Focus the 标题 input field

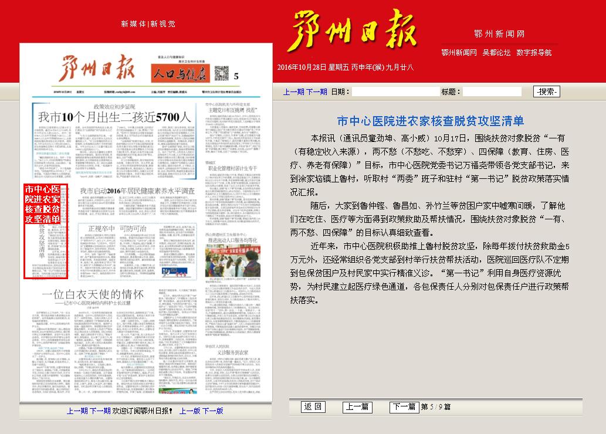point(492,91)
